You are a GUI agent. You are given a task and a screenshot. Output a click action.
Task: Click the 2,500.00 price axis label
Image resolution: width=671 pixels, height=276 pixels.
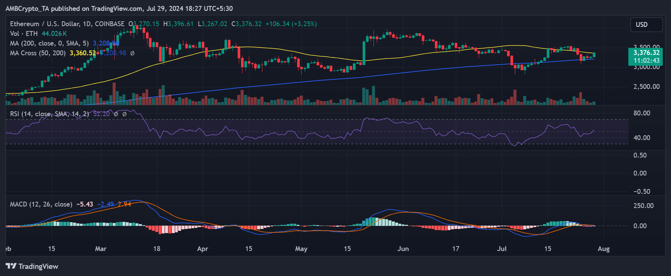pyautogui.click(x=646, y=87)
